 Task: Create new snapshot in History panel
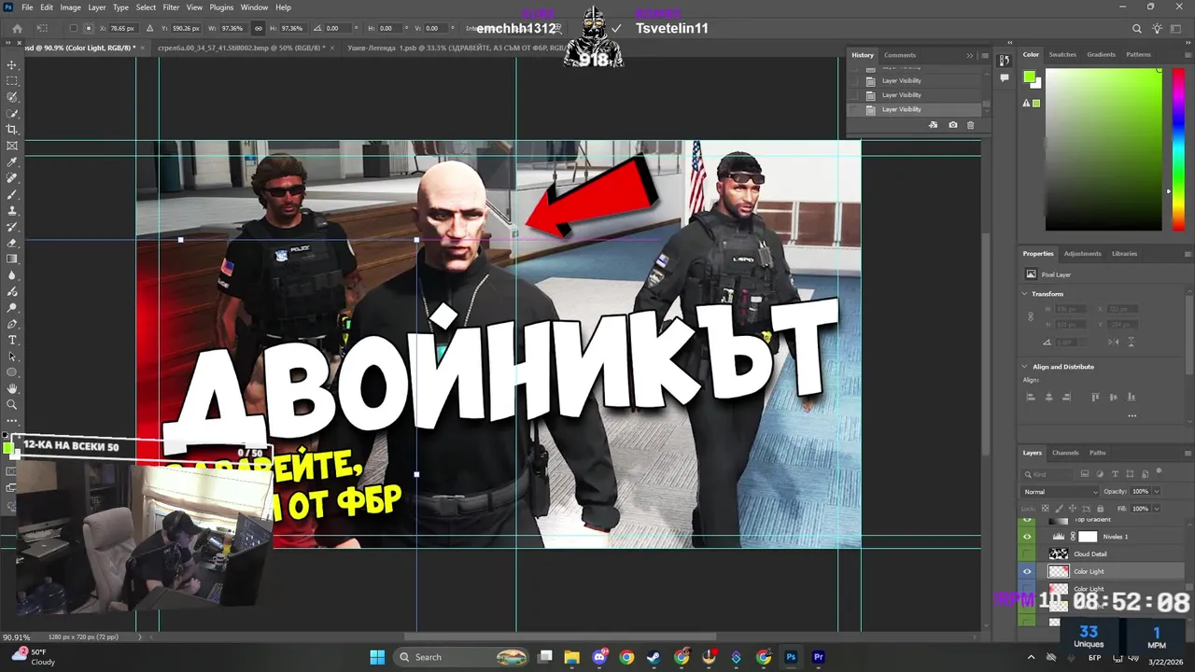click(x=952, y=125)
